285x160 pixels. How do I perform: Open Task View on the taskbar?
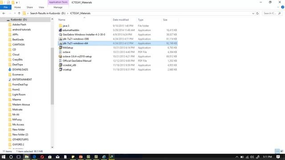pyautogui.click(x=19, y=157)
